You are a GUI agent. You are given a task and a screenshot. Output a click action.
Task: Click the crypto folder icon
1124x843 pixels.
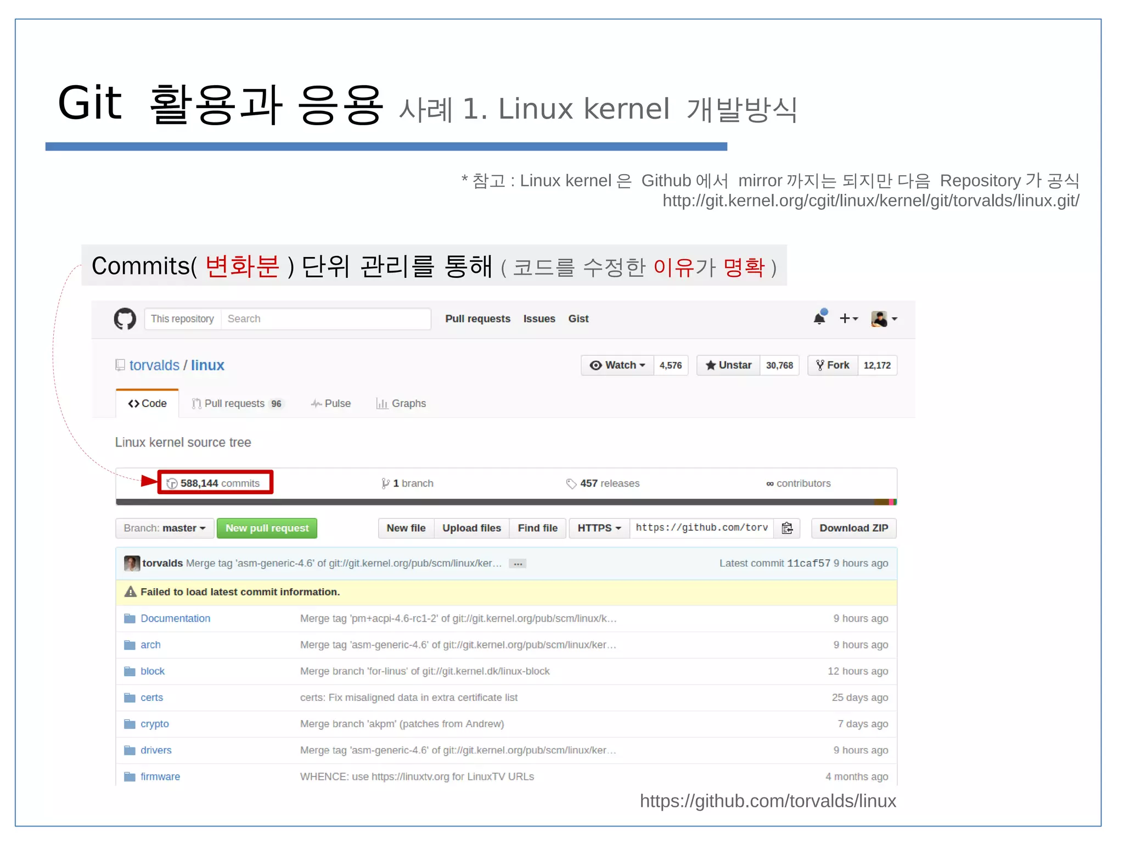(130, 724)
